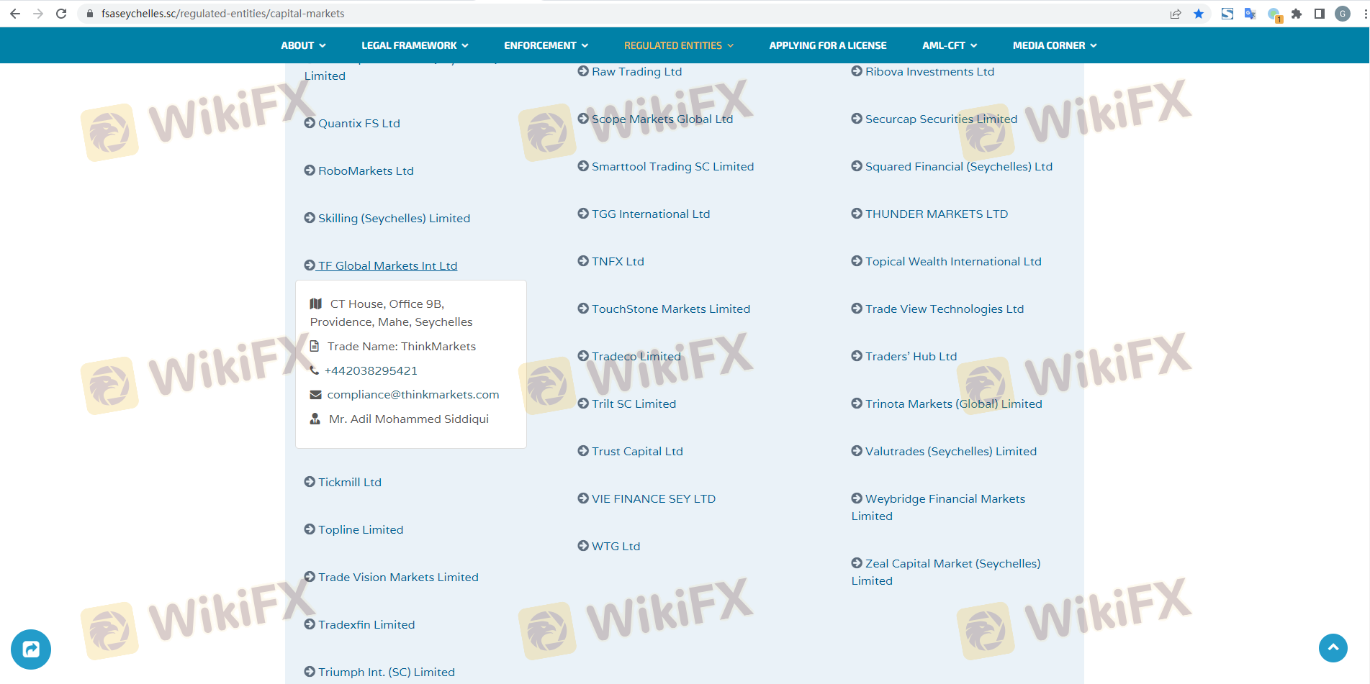Image resolution: width=1370 pixels, height=684 pixels.
Task: Collapse the TF Global Markets Int Ltd entry
Action: coord(387,265)
